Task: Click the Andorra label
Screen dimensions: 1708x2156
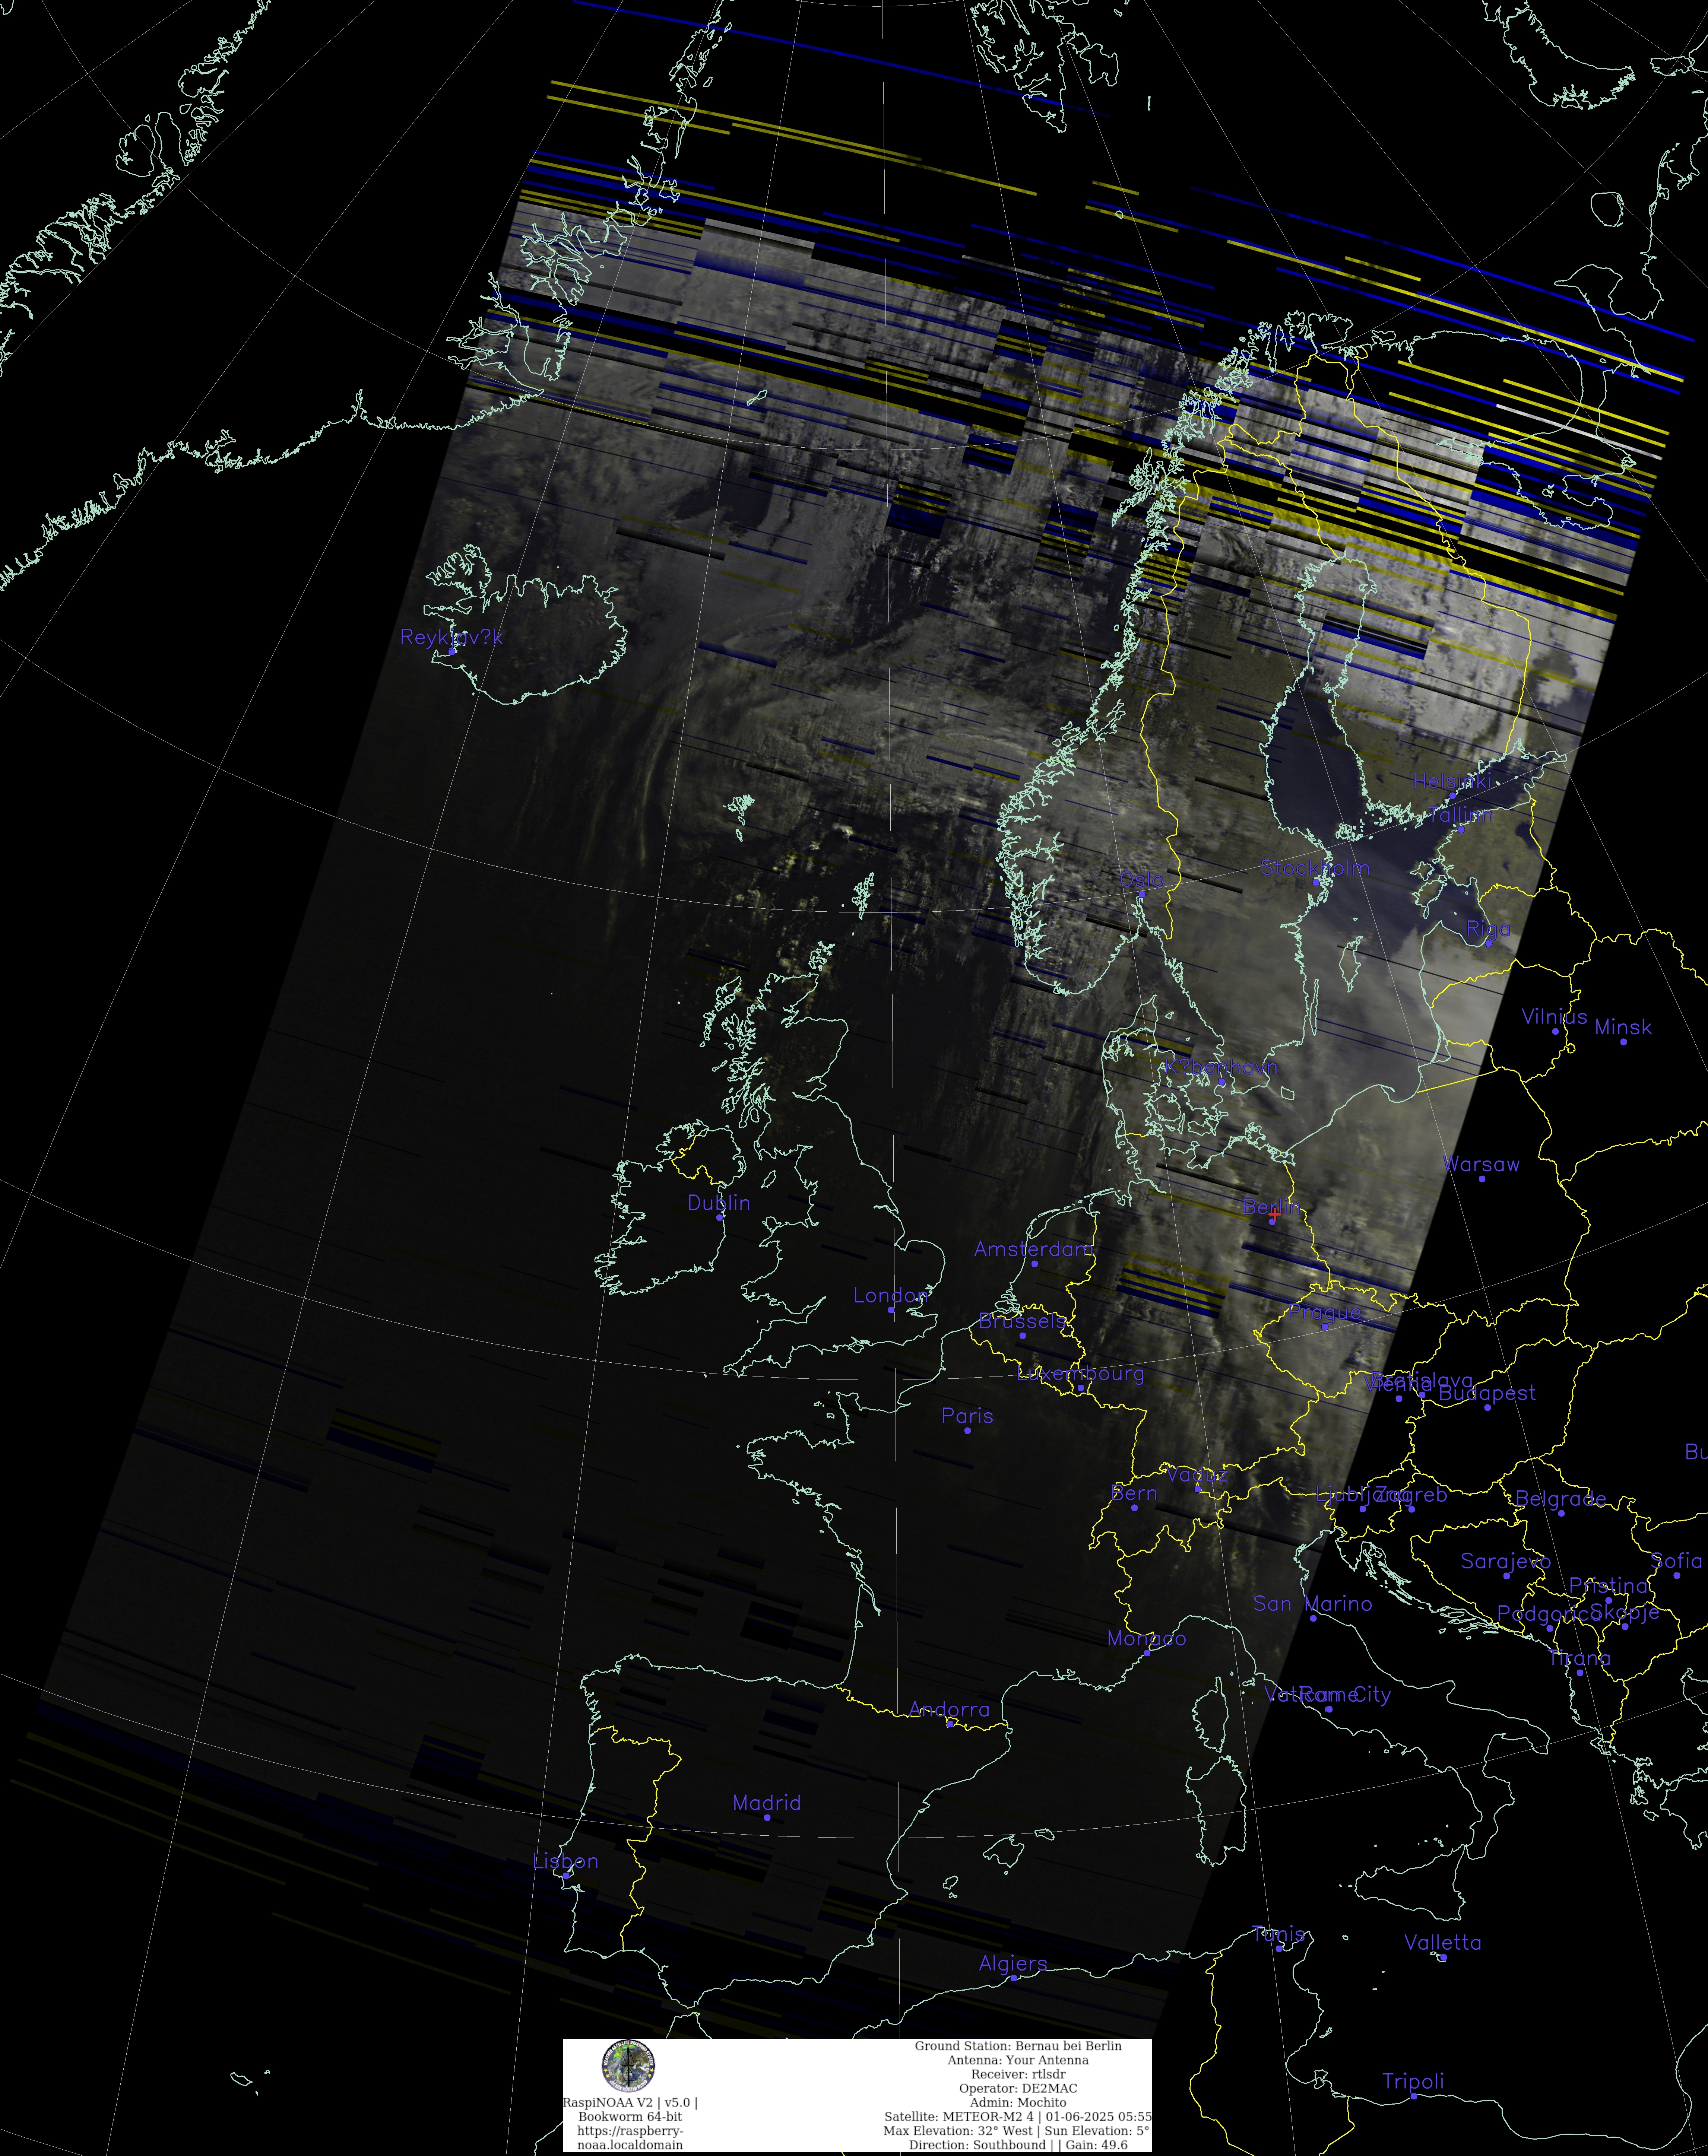Action: click(950, 1710)
